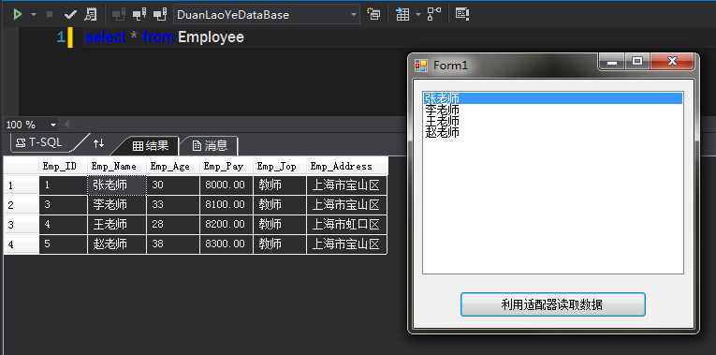The image size is (716, 355).
Task: Click the grid's top-left select-all corner cell
Action: [21, 167]
